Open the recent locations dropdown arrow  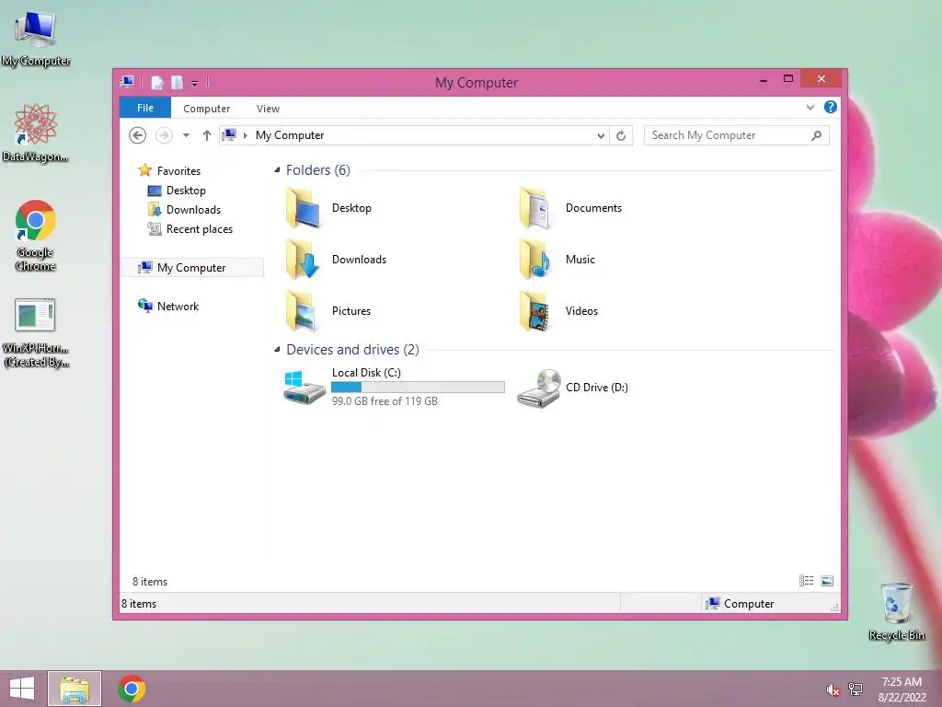186,135
